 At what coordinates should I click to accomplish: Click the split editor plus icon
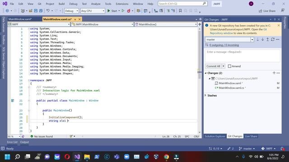point(200,24)
